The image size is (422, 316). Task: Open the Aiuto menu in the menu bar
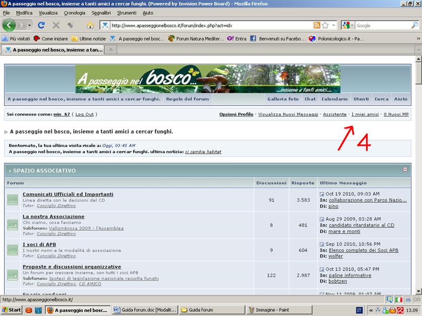tap(148, 13)
